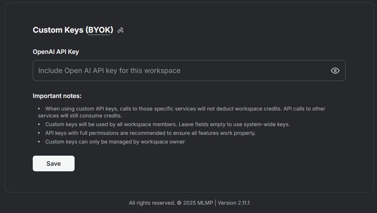377x213 pixels.
Task: Click note 'Custom keys can only be managed by workspace owner'
Action: (115, 141)
